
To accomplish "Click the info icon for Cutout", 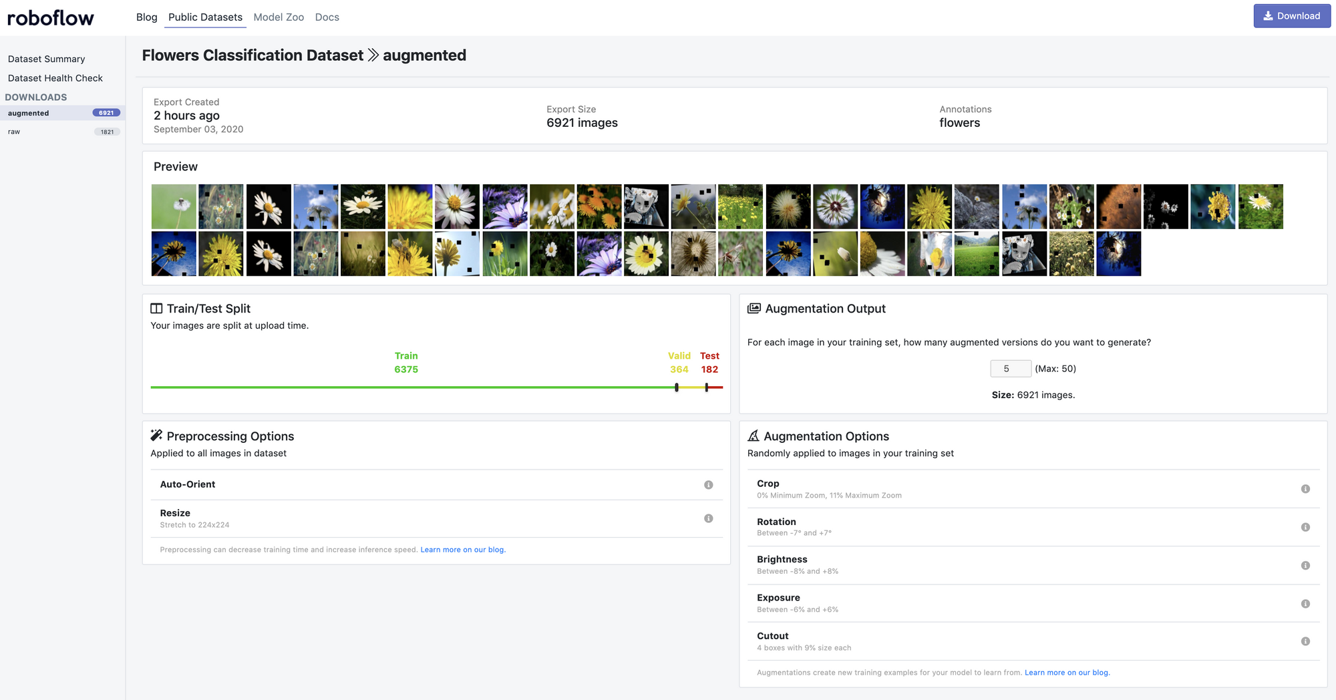I will click(x=1305, y=641).
